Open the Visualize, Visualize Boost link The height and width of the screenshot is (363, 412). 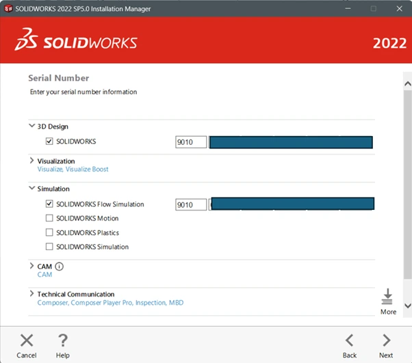pos(73,170)
